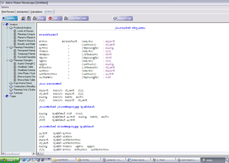Select the Analysis tab
The height and width of the screenshot is (163, 229).
[x=49, y=11]
